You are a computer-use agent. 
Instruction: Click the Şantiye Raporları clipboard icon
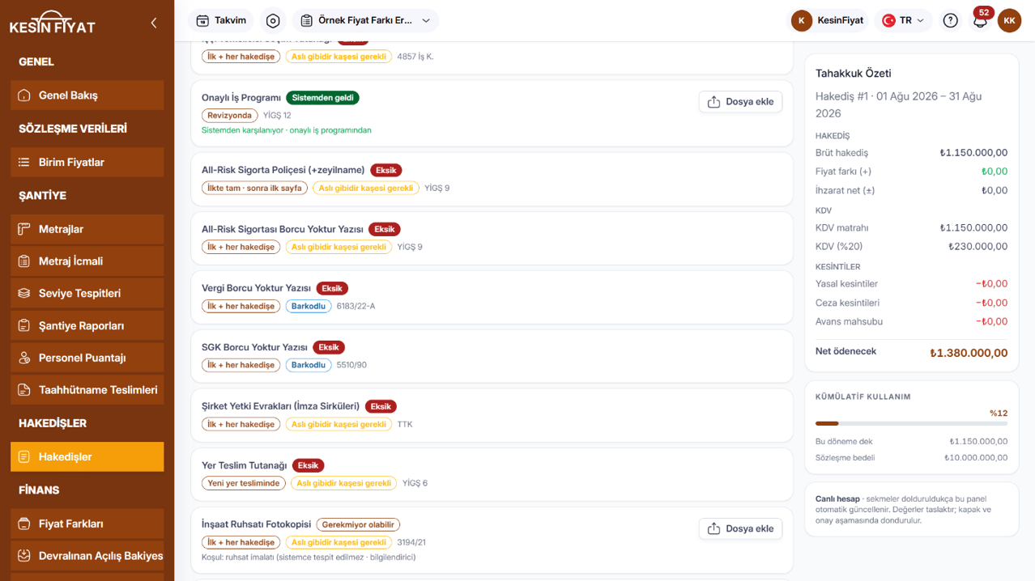tap(24, 326)
